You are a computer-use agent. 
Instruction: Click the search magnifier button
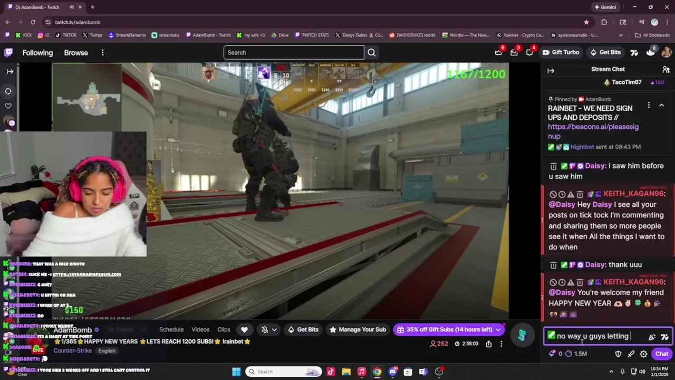tap(372, 52)
